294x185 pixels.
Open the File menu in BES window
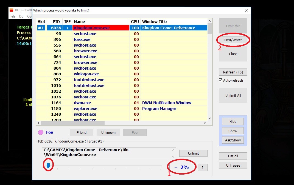[13, 16]
